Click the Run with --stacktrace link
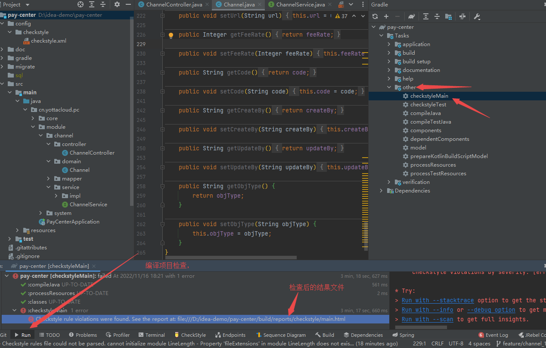546x348 pixels. 437,300
